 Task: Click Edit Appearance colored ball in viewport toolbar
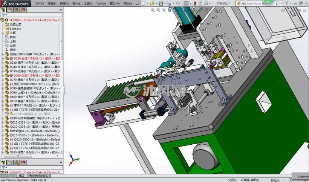coord(201,10)
